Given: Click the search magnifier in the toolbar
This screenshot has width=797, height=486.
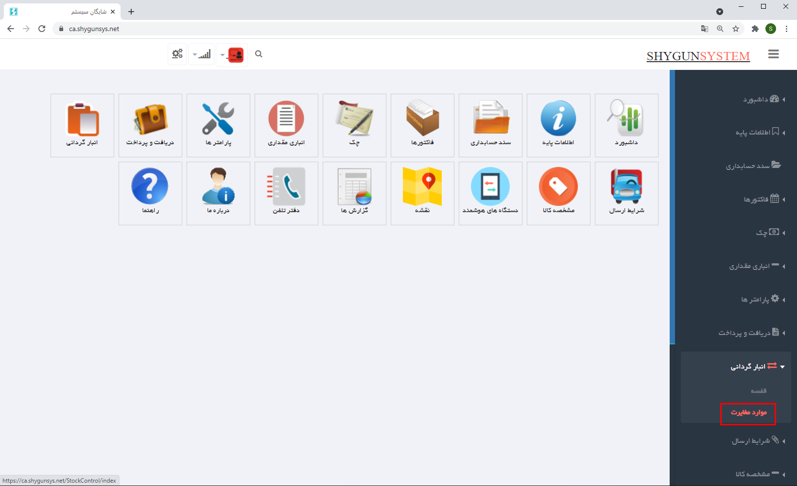Looking at the screenshot, I should point(259,54).
